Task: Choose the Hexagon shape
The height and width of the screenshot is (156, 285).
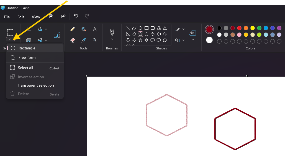Action: coord(147,34)
